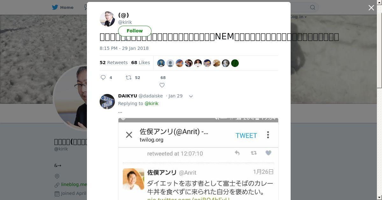
Task: Expand the tweet options caret under Follow
Action: tap(127, 39)
